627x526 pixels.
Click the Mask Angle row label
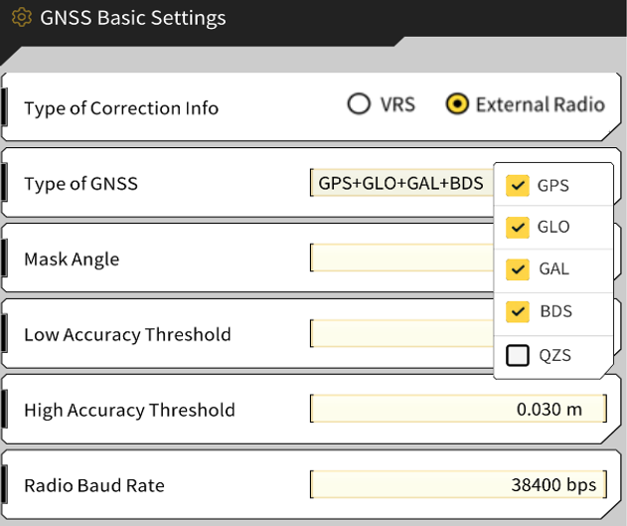click(x=72, y=260)
